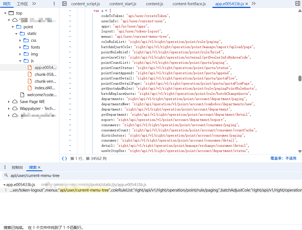The width and height of the screenshot is (302, 230).
Task: Toggle the navigator sidebar panel icon
Action: [x=64, y=4]
